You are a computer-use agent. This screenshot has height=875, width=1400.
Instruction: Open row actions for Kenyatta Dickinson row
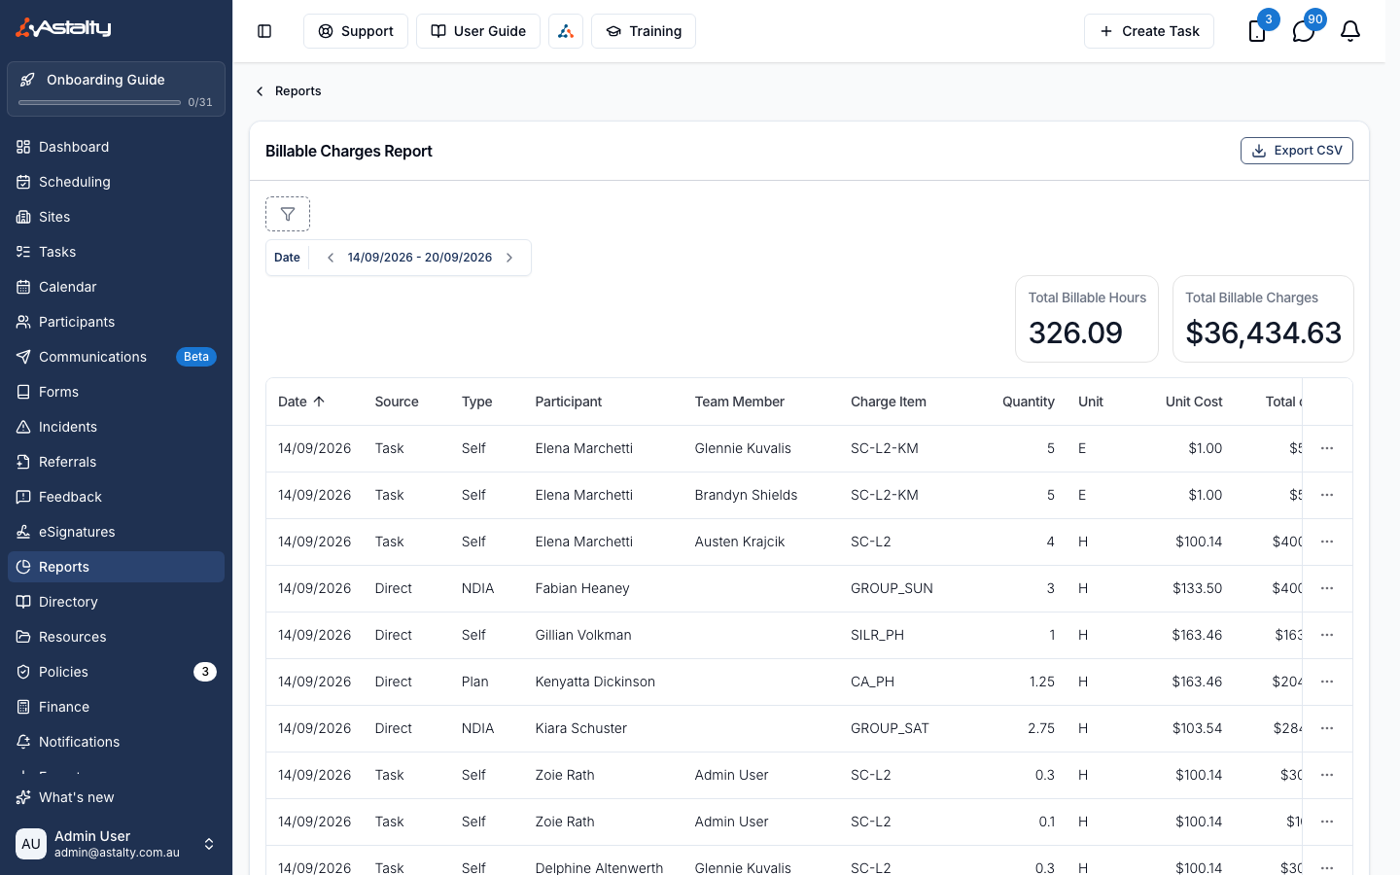coord(1327,682)
